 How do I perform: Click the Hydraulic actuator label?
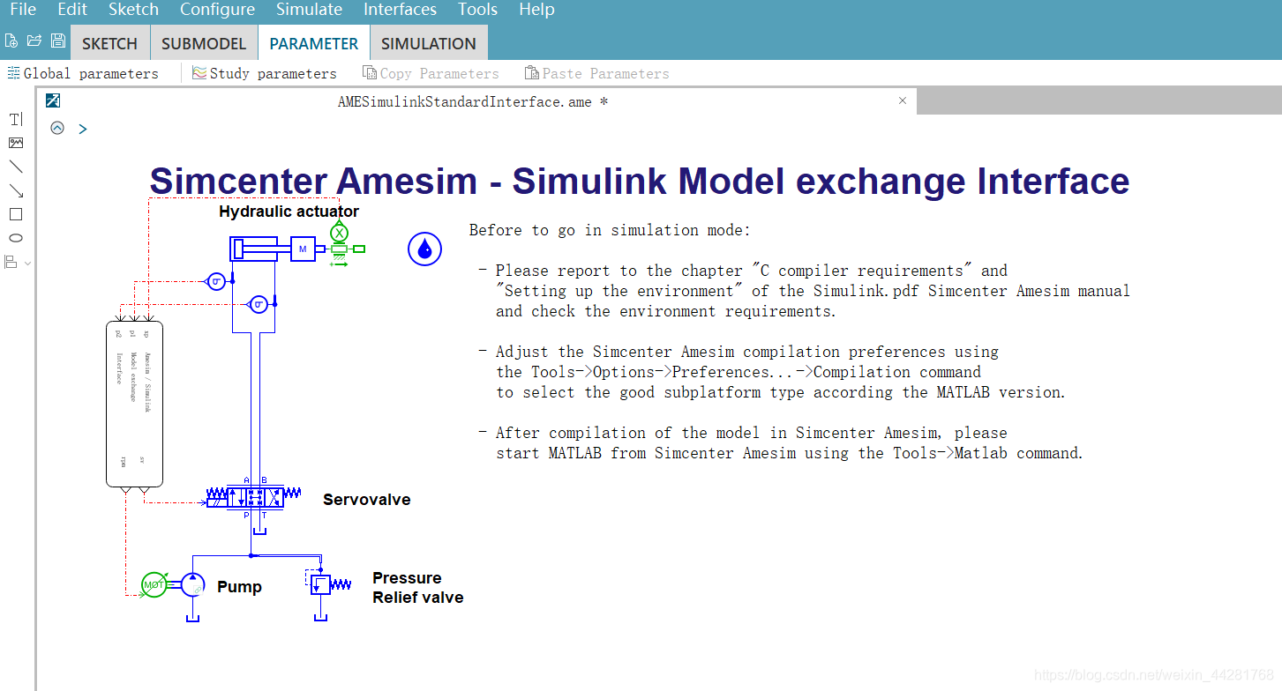click(x=289, y=212)
